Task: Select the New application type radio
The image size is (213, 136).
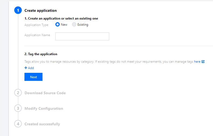Action: [x=58, y=25]
